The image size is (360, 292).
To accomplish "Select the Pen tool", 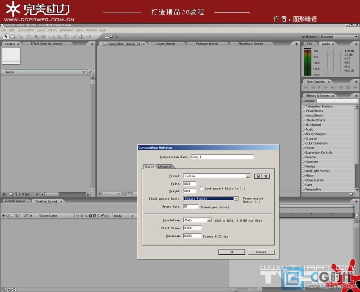I will [59, 36].
